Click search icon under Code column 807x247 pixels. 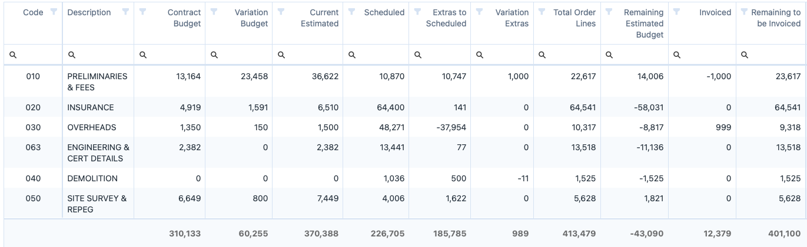pos(13,55)
